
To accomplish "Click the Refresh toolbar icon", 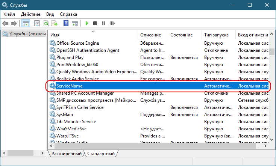I will [x=46, y=23].
